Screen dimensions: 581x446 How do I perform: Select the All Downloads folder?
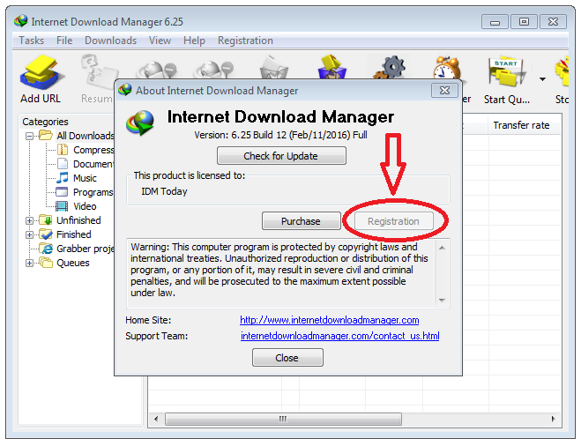[86, 136]
